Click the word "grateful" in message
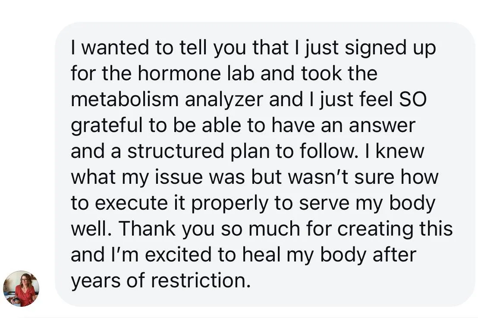Viewport: 478px width, 318px height. pos(107,125)
